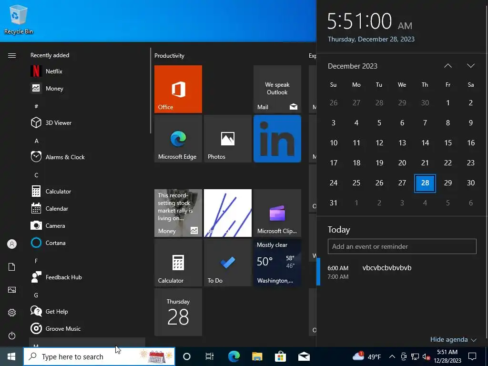488x366 pixels.
Task: Click the Productivity group heading
Action: (169, 56)
